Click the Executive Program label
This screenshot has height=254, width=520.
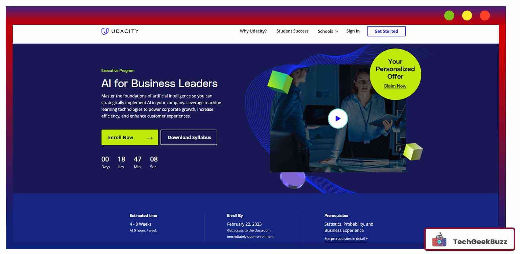pyautogui.click(x=118, y=71)
